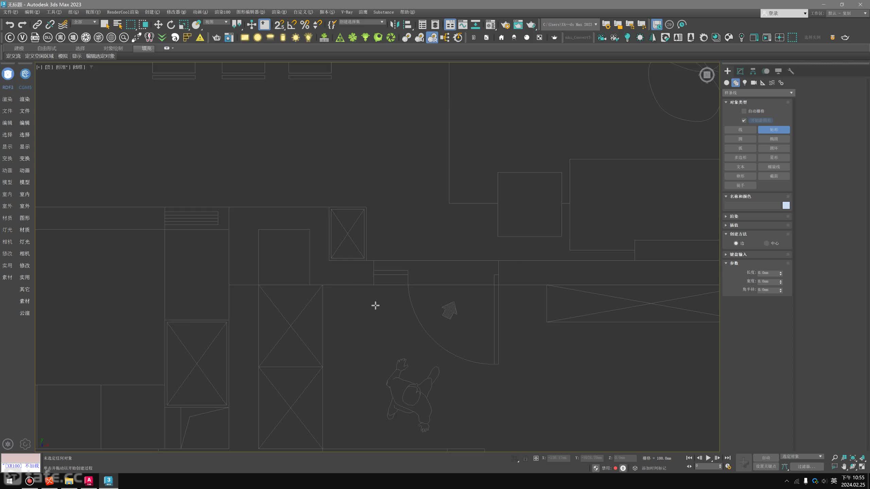Open the 创建选择集 named selection dropdown
The width and height of the screenshot is (870, 489).
click(362, 22)
